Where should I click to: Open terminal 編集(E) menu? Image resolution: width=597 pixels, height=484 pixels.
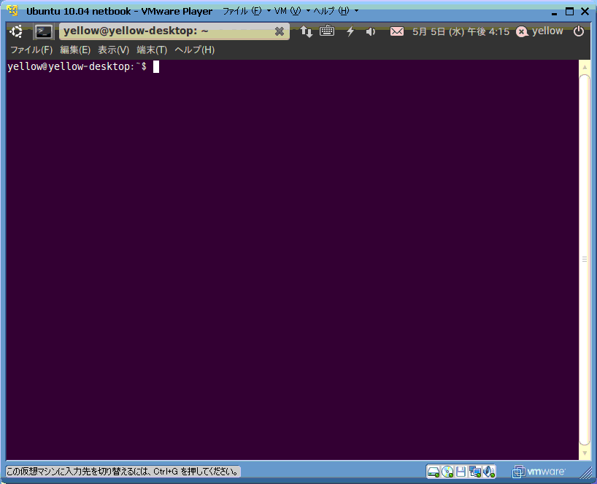(x=75, y=50)
